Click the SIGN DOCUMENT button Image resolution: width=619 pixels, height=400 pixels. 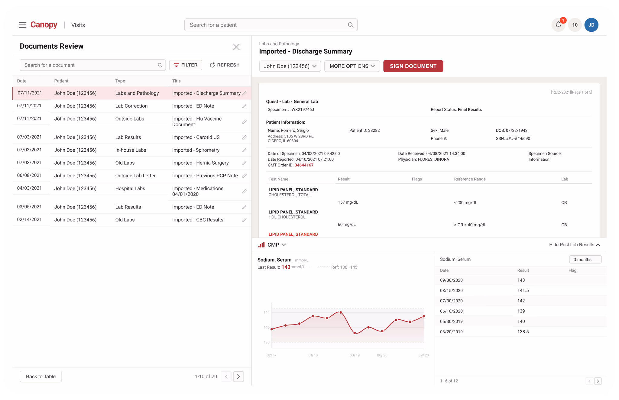(x=413, y=66)
